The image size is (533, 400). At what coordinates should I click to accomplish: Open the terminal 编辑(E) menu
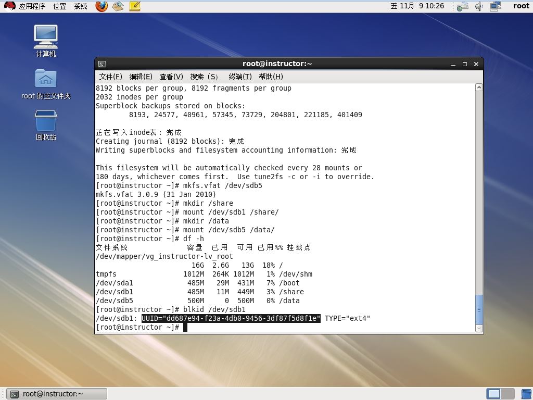(141, 77)
